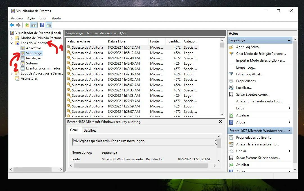Click the Propriedades sheet icon in Ações

(x=231, y=81)
